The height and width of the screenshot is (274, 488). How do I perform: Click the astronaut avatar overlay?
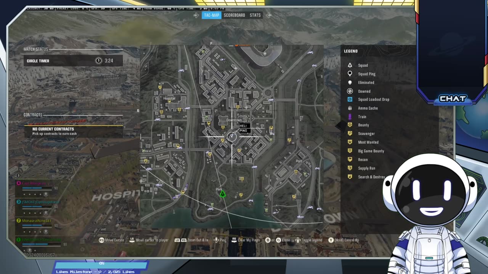pyautogui.click(x=430, y=213)
